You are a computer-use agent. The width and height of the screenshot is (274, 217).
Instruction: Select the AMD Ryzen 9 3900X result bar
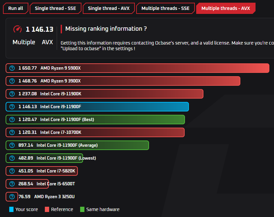[123, 81]
